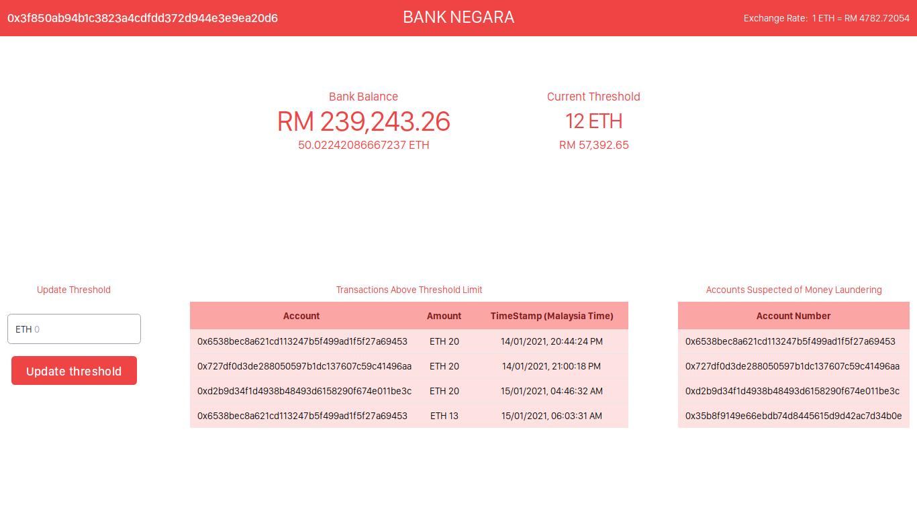Click the 14/01/2021, 21:00:18 PM timestamp cell
917x515 pixels.
click(x=551, y=366)
